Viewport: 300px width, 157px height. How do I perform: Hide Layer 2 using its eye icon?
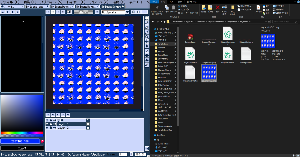pos(47,128)
